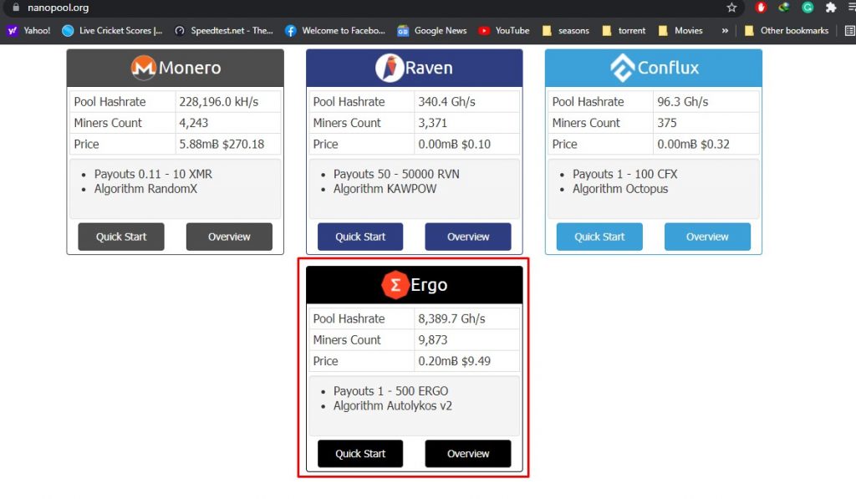Screen dimensions: 856x499
Task: Click the Conflux coin logo
Action: (x=622, y=68)
